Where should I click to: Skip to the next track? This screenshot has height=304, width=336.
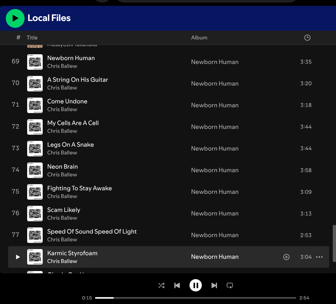(214, 285)
